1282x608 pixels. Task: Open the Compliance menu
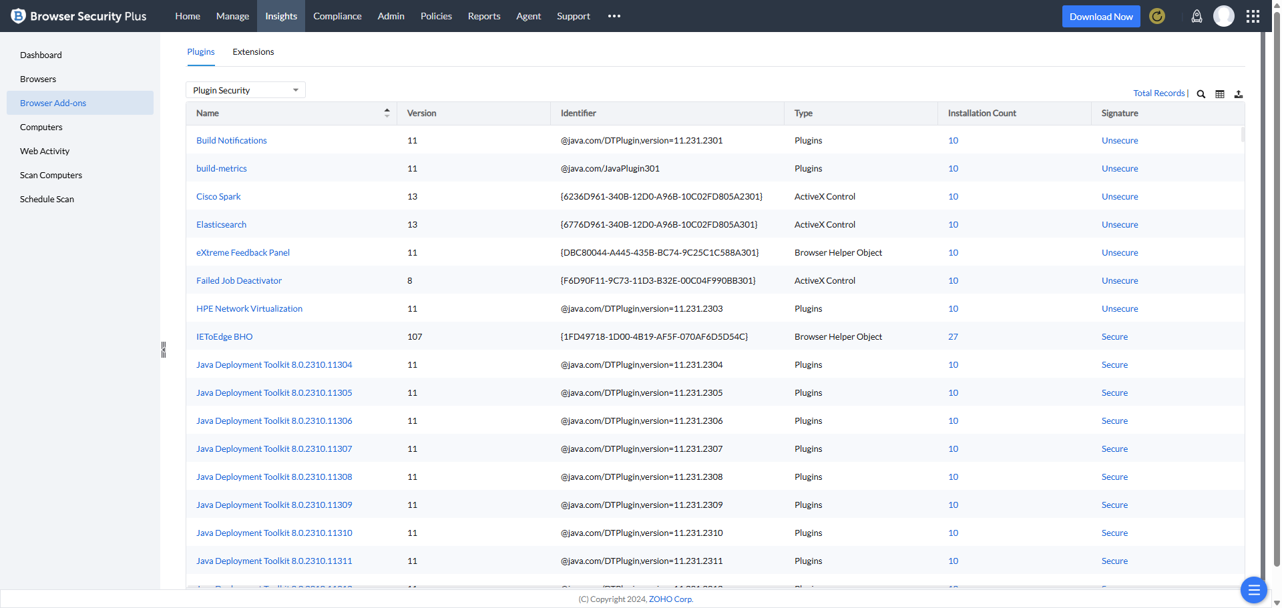(x=337, y=16)
